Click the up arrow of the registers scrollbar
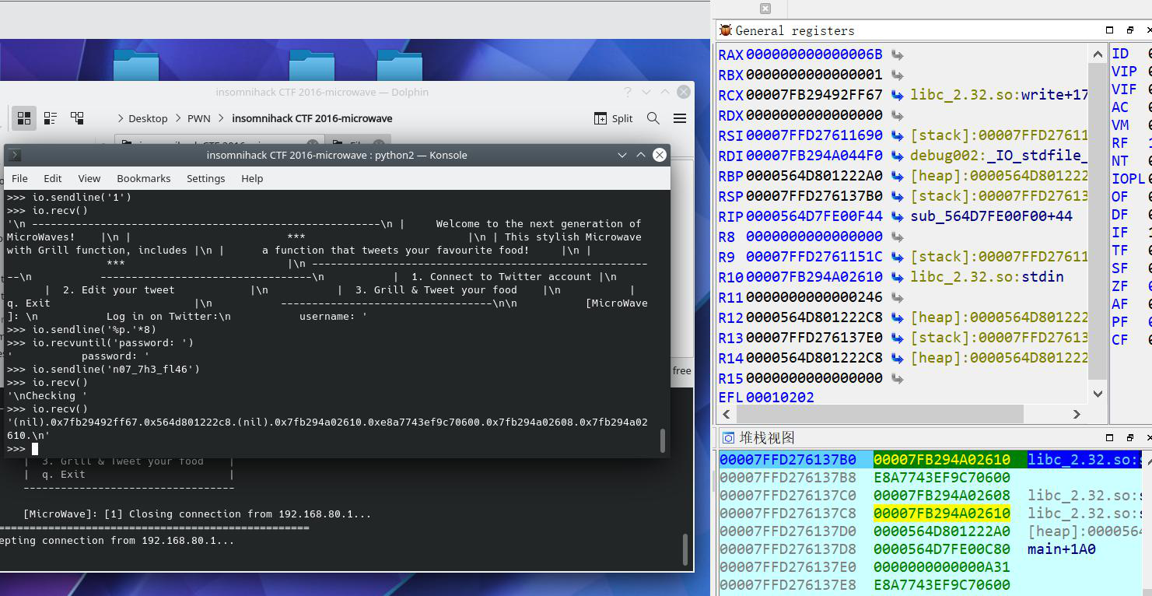Viewport: 1152px width, 596px height. [1098, 54]
